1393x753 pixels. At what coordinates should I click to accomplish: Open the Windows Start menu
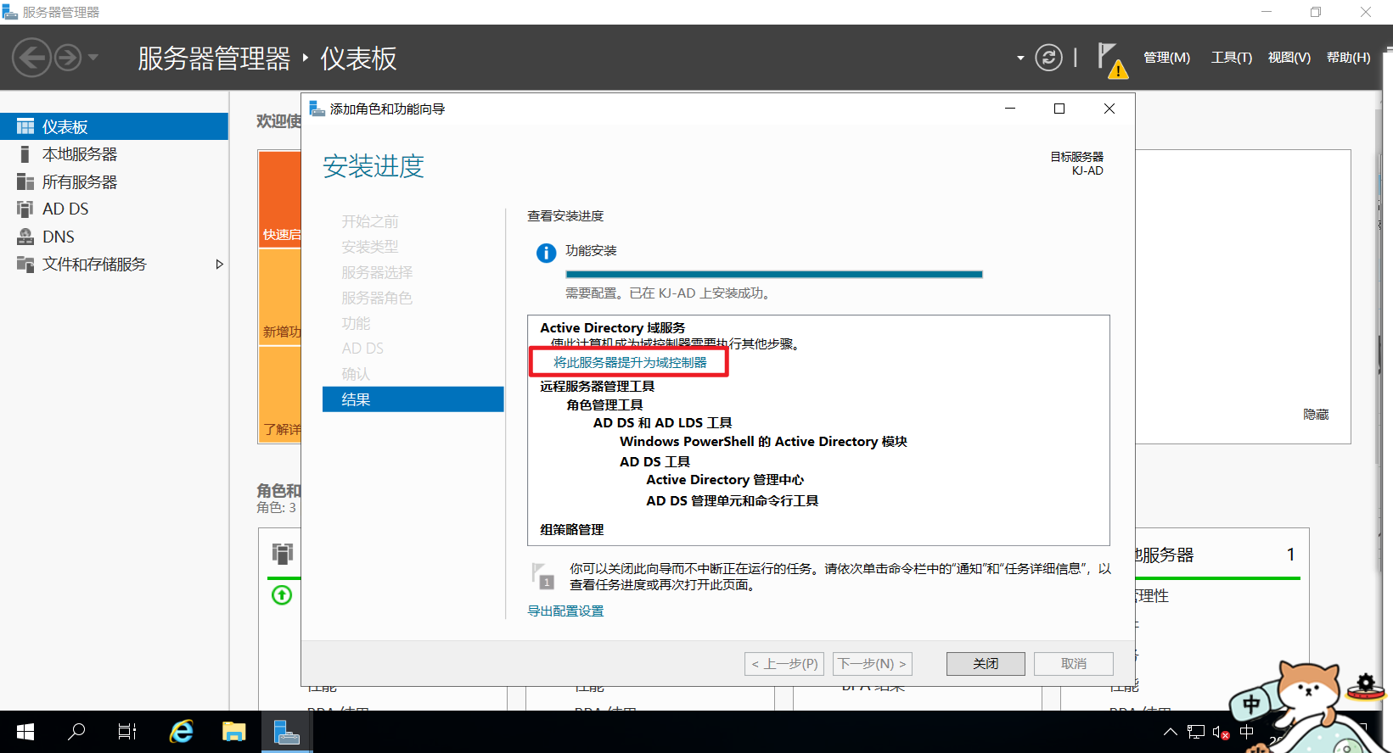[x=25, y=732]
